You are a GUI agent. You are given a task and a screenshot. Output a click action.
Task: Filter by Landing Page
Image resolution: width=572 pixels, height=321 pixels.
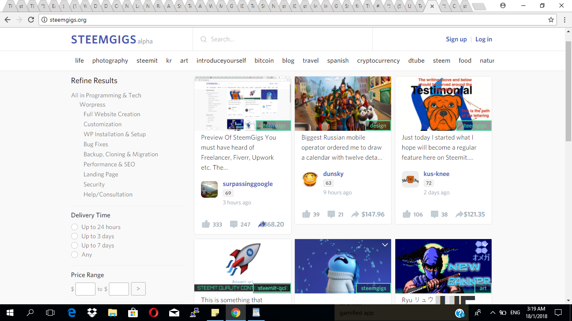[x=101, y=174]
